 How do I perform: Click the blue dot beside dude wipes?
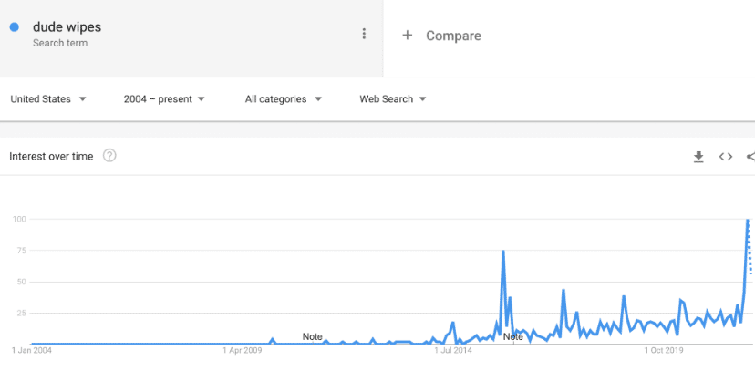(15, 27)
